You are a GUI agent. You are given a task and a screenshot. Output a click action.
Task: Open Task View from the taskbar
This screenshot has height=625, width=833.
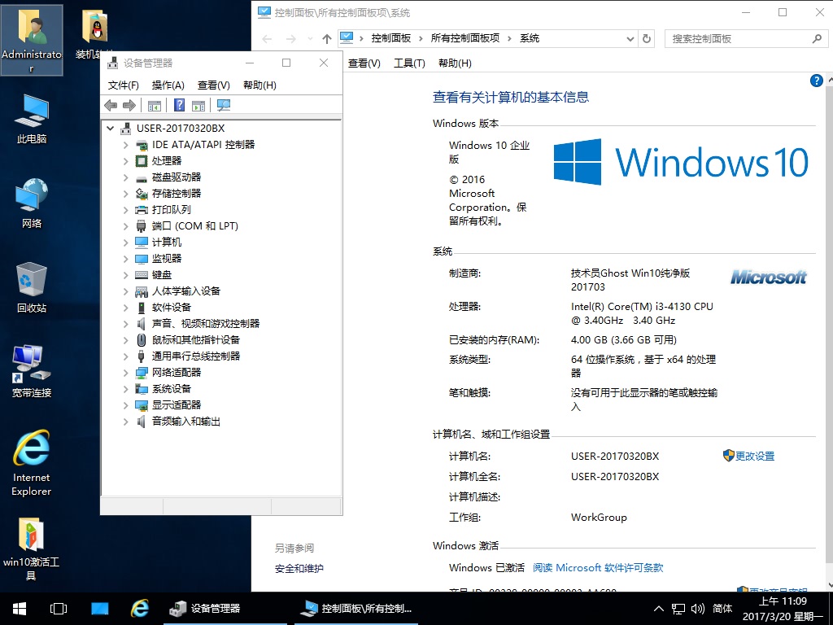click(x=59, y=609)
